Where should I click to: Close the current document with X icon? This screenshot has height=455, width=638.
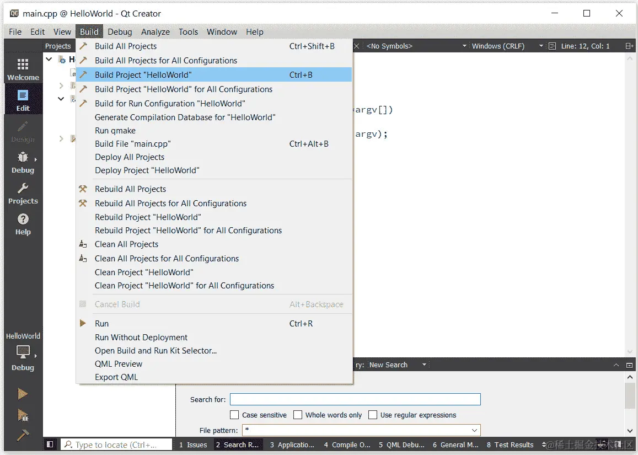[x=356, y=46]
